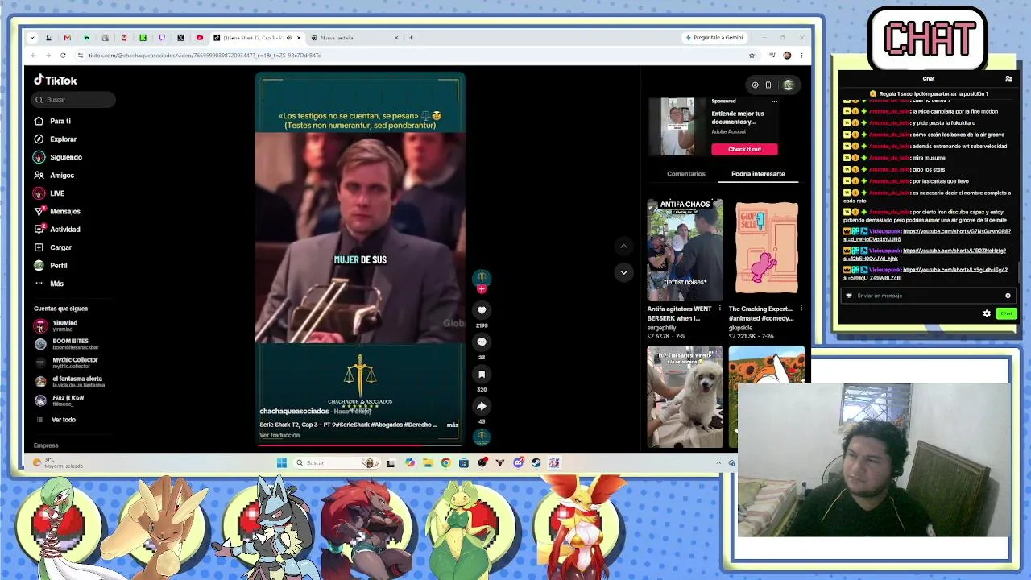Click Pregúntale a Gemini button
Screen dimensions: 1031x580
(x=714, y=38)
